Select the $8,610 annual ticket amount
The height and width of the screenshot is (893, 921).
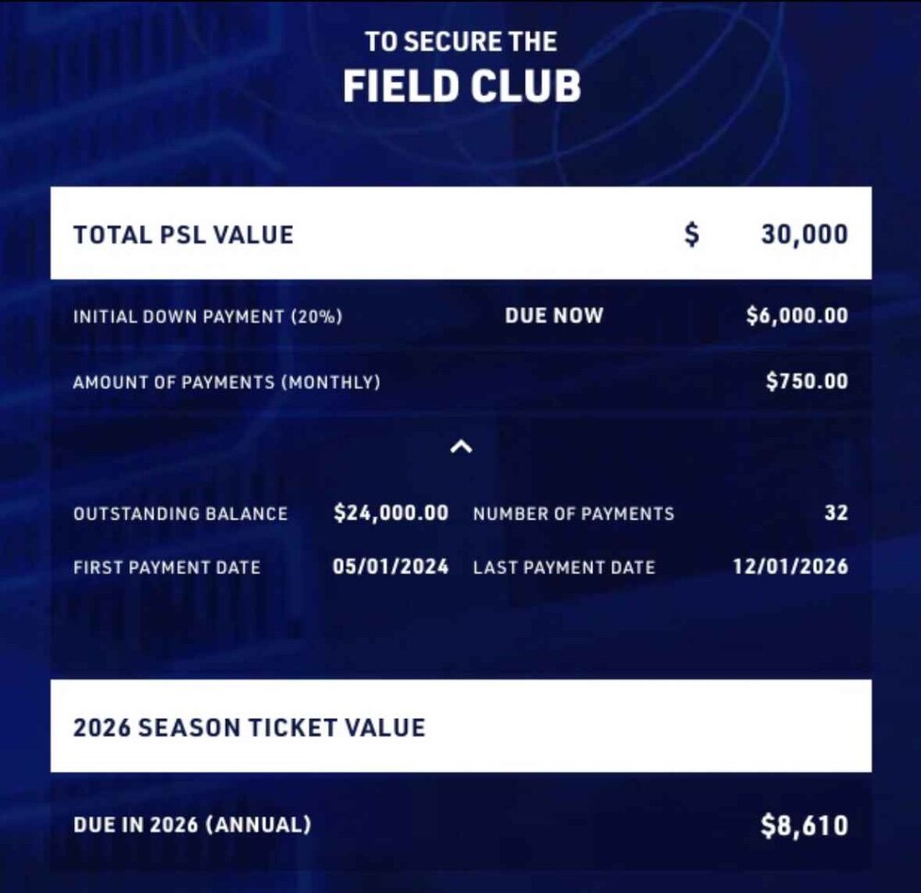click(x=805, y=826)
